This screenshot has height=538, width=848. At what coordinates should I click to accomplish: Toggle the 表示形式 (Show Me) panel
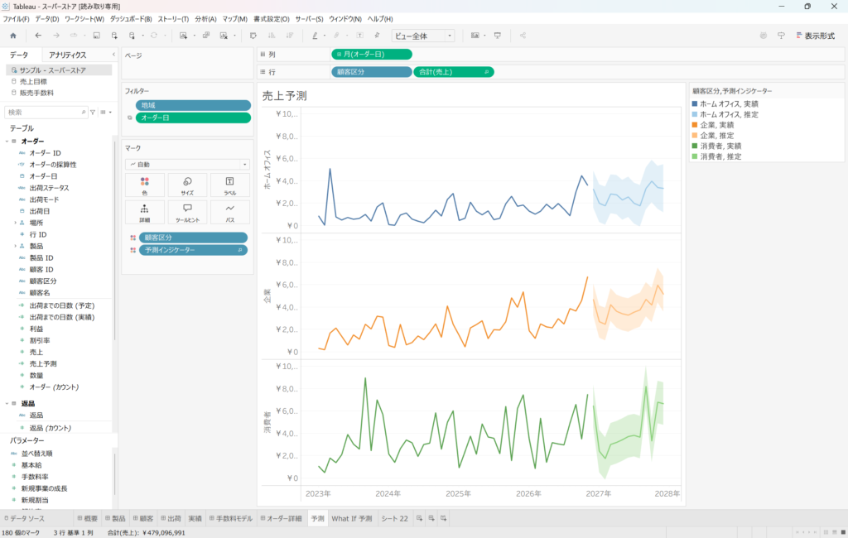point(815,36)
